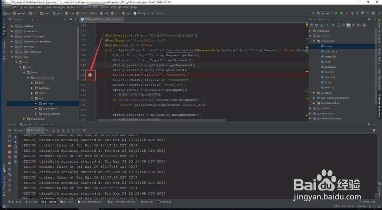The image size is (382, 210).
Task: Show Maven dependencies diagram icon
Action: coord(353,25)
